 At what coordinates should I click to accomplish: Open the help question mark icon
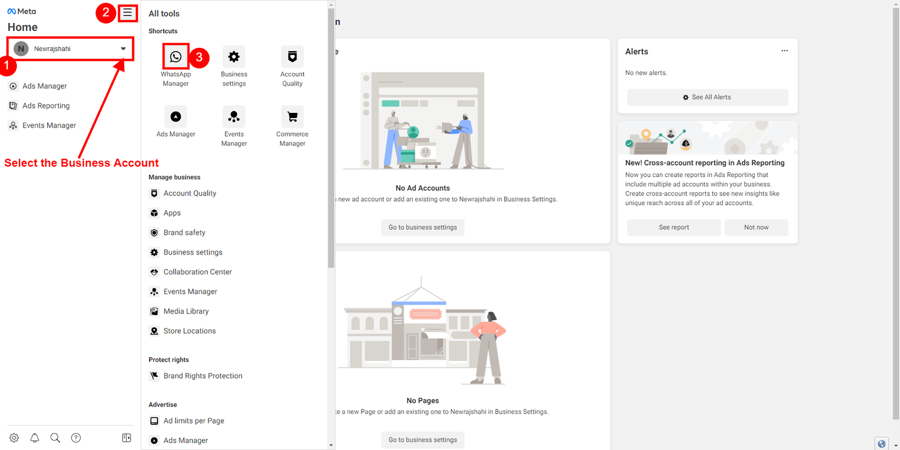(x=76, y=438)
